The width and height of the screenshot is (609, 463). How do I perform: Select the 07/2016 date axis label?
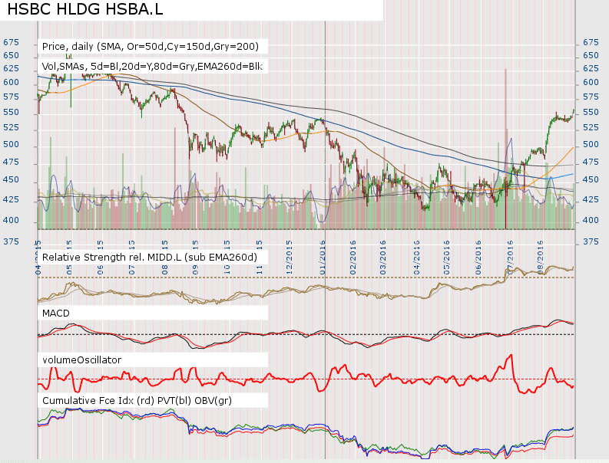click(510, 258)
